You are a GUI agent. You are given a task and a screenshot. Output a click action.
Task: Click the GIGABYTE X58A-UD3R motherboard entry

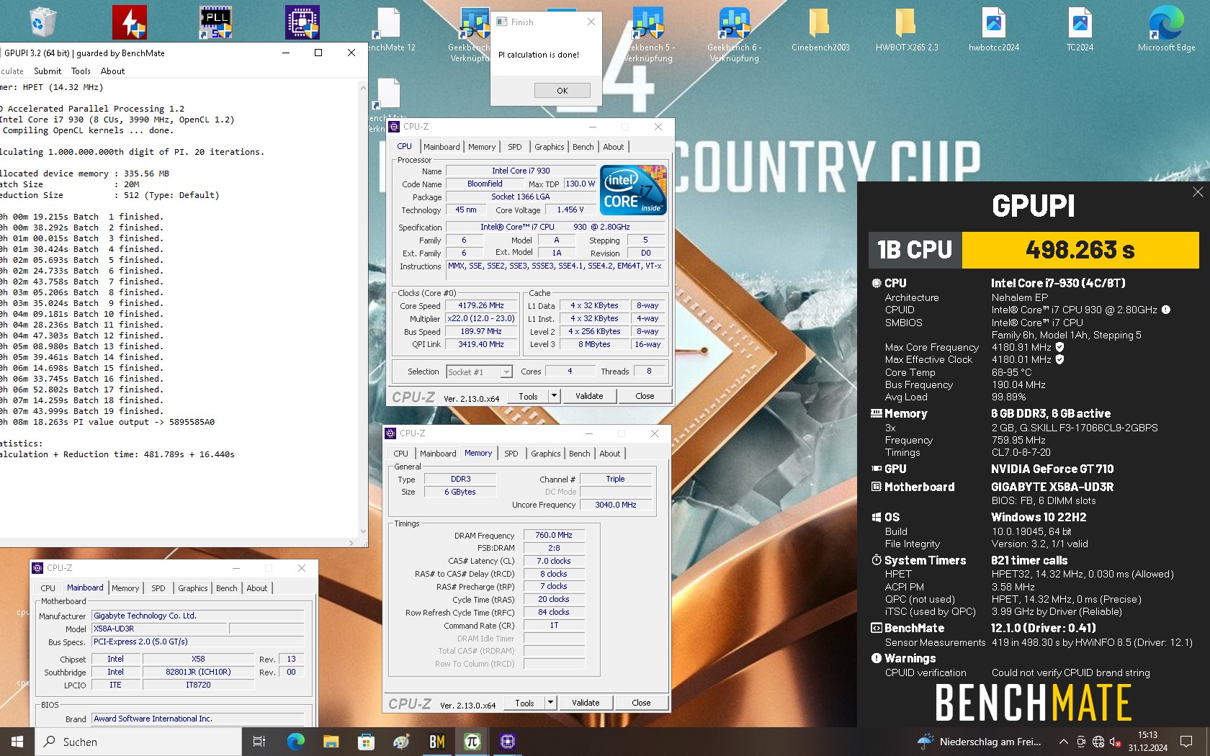pyautogui.click(x=1052, y=487)
